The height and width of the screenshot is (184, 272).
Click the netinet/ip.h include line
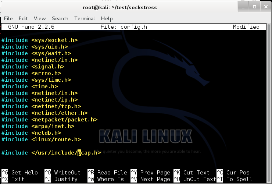[40, 100]
